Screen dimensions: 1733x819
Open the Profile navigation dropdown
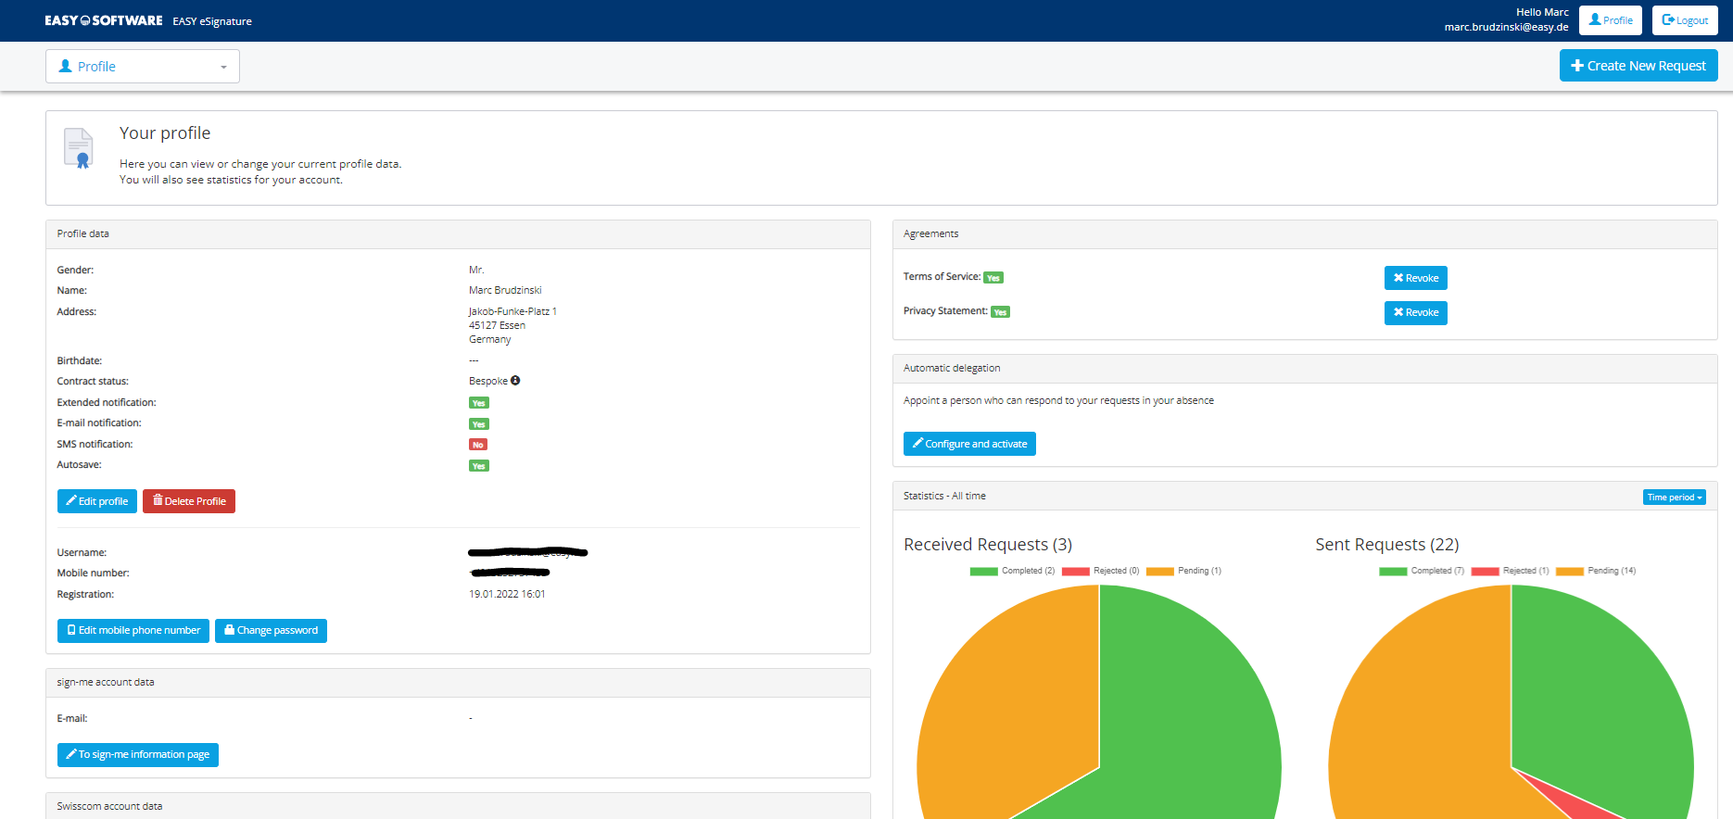[143, 67]
